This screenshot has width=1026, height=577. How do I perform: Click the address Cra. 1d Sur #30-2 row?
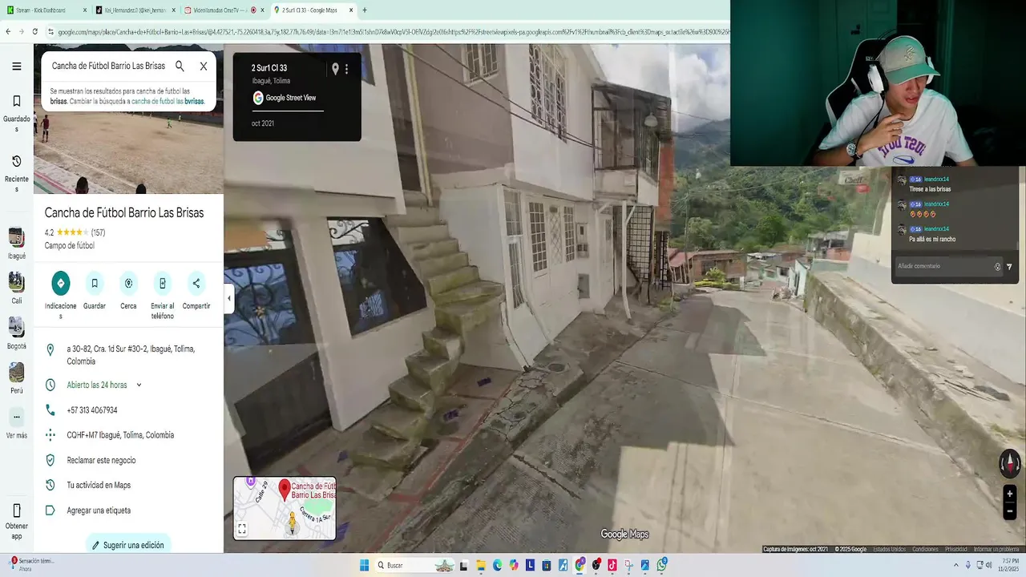tap(128, 355)
